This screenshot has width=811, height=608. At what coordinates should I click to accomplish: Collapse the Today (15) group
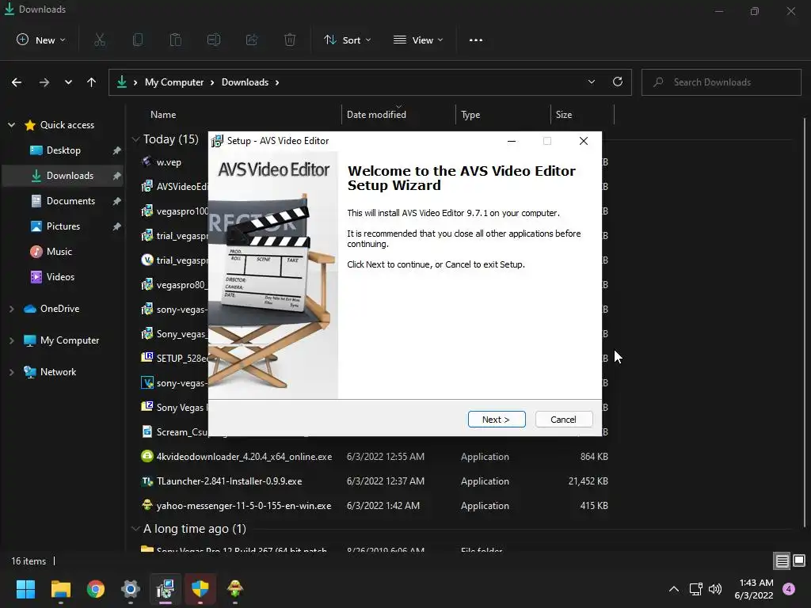coord(136,139)
